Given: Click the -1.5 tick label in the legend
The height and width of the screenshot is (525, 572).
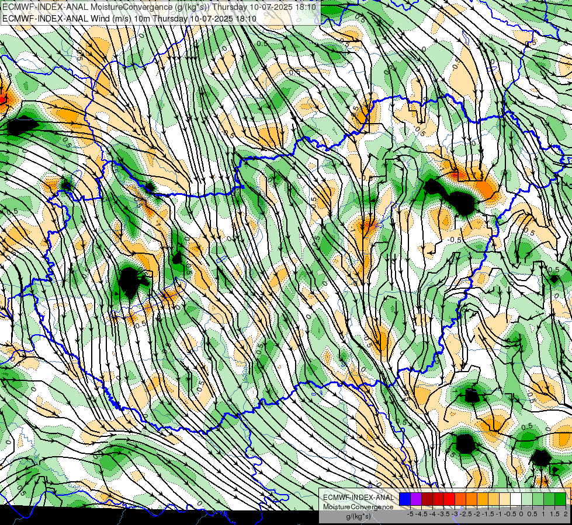Looking at the screenshot, I should (x=488, y=514).
